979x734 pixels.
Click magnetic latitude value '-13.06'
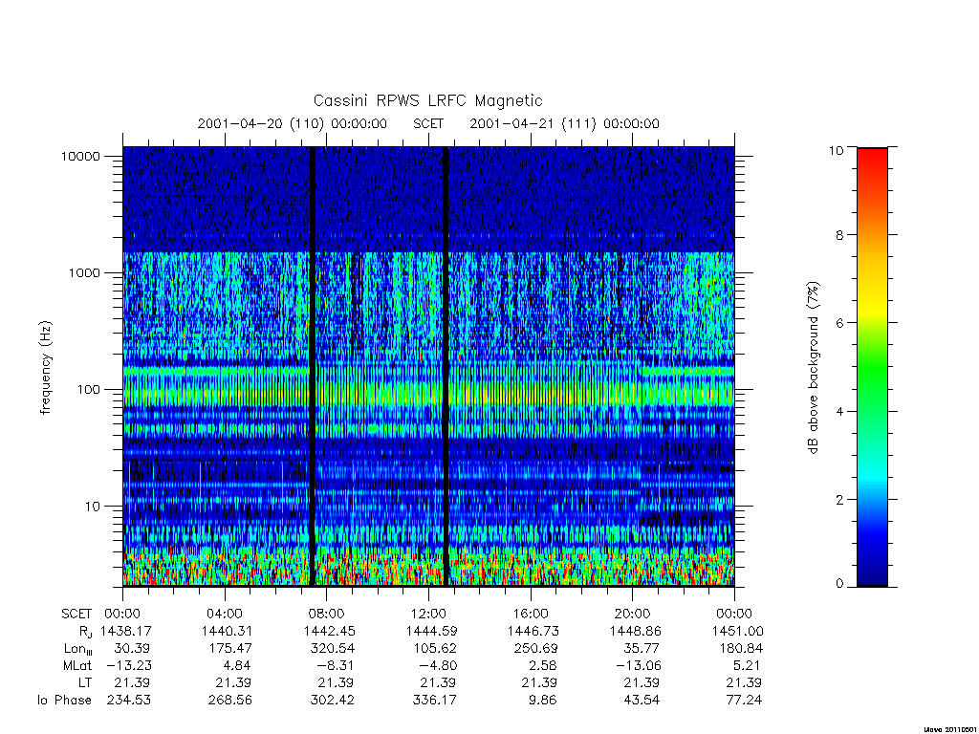638,665
